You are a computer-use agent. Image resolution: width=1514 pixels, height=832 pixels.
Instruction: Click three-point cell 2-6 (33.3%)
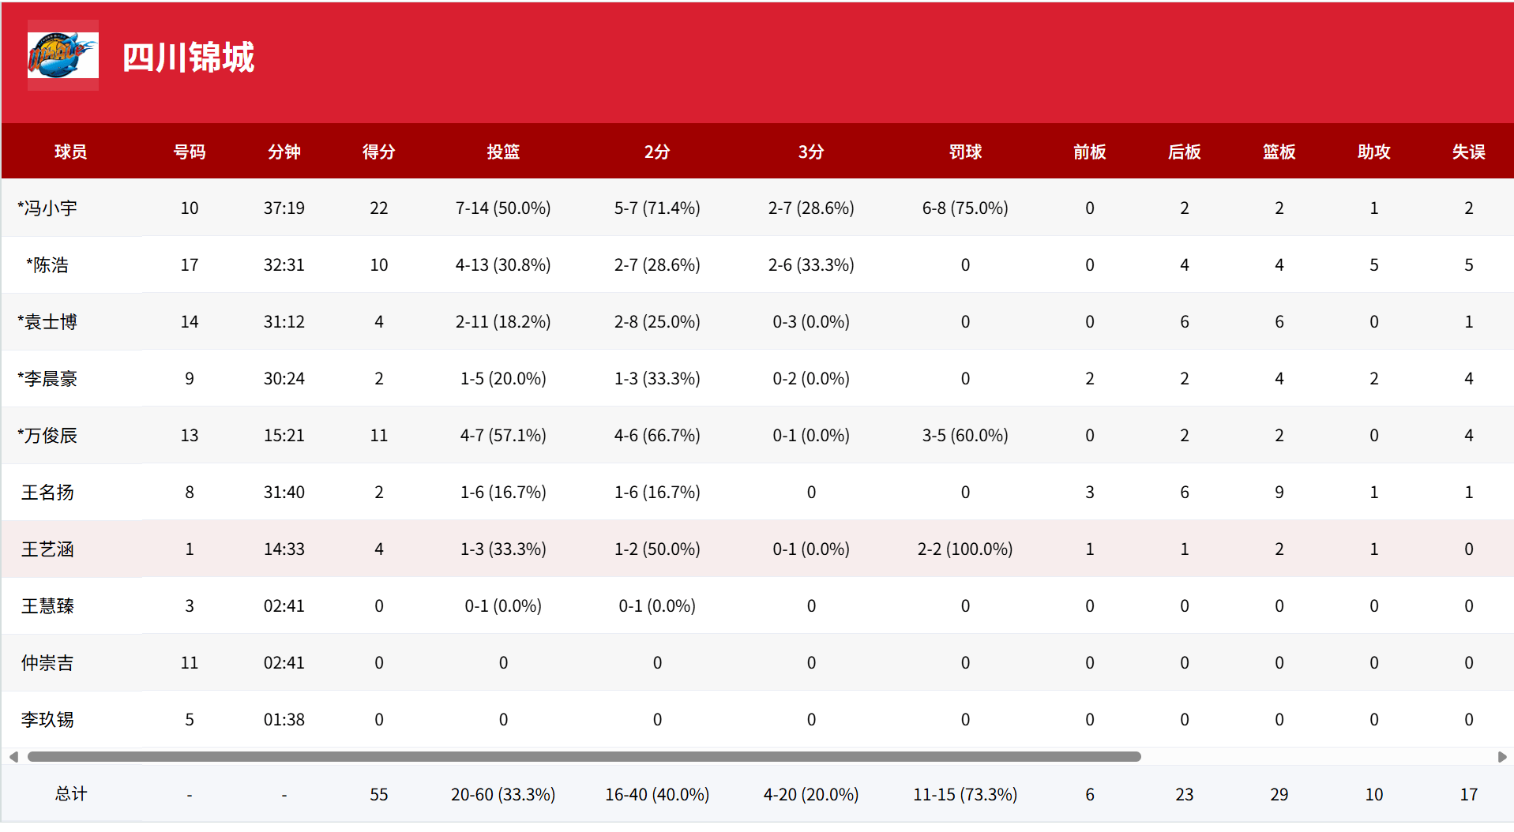pyautogui.click(x=811, y=265)
